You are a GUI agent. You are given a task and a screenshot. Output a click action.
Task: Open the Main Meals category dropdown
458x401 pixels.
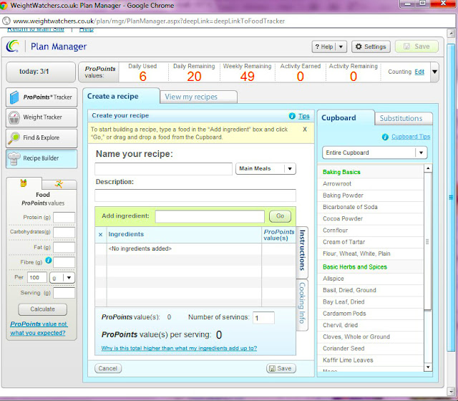[290, 169]
